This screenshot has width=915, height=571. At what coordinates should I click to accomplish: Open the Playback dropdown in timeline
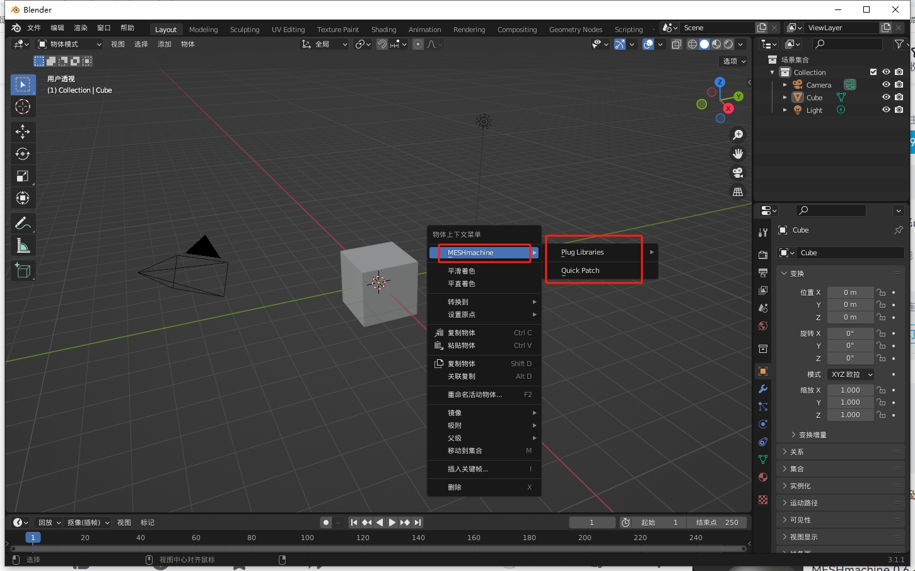49,522
